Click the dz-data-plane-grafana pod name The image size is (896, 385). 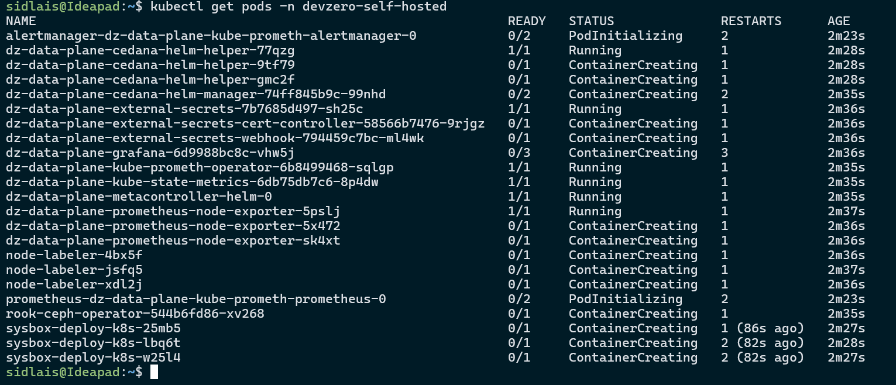tap(150, 153)
